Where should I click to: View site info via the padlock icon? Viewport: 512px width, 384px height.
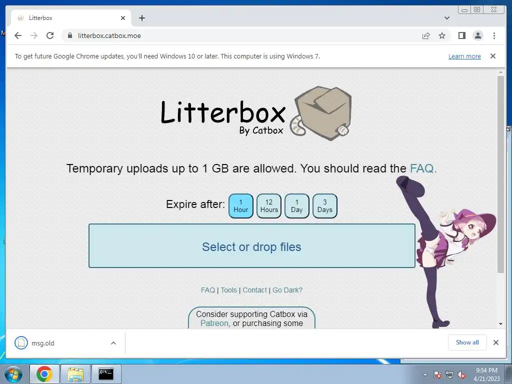(70, 35)
